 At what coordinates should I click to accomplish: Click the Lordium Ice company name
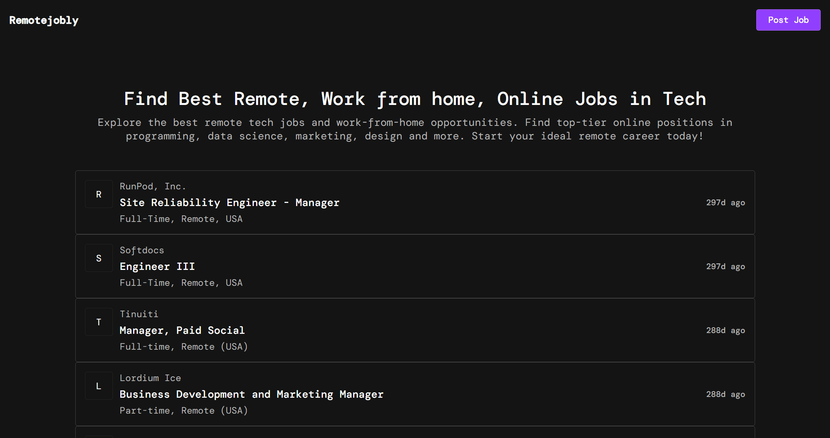click(150, 378)
